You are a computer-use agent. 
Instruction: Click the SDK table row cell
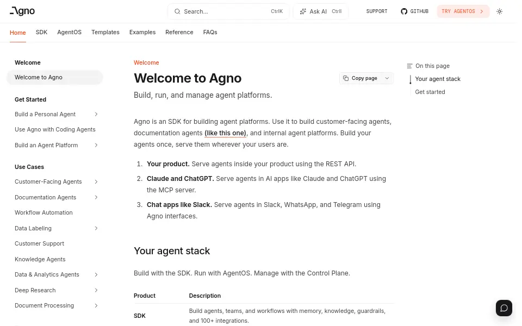click(x=140, y=316)
